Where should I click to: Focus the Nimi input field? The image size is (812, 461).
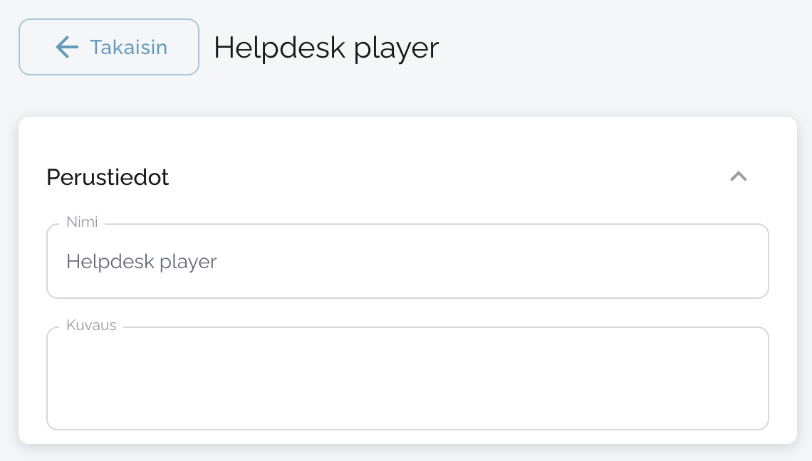click(407, 262)
